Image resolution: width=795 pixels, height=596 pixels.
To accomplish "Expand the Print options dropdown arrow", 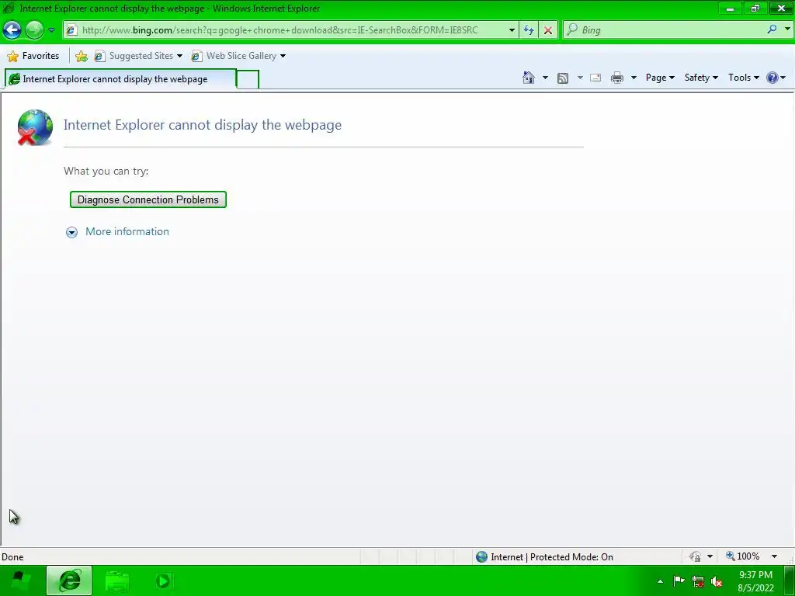I will tap(634, 78).
